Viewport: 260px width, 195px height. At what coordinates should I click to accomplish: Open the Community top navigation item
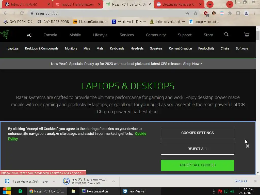156,35
